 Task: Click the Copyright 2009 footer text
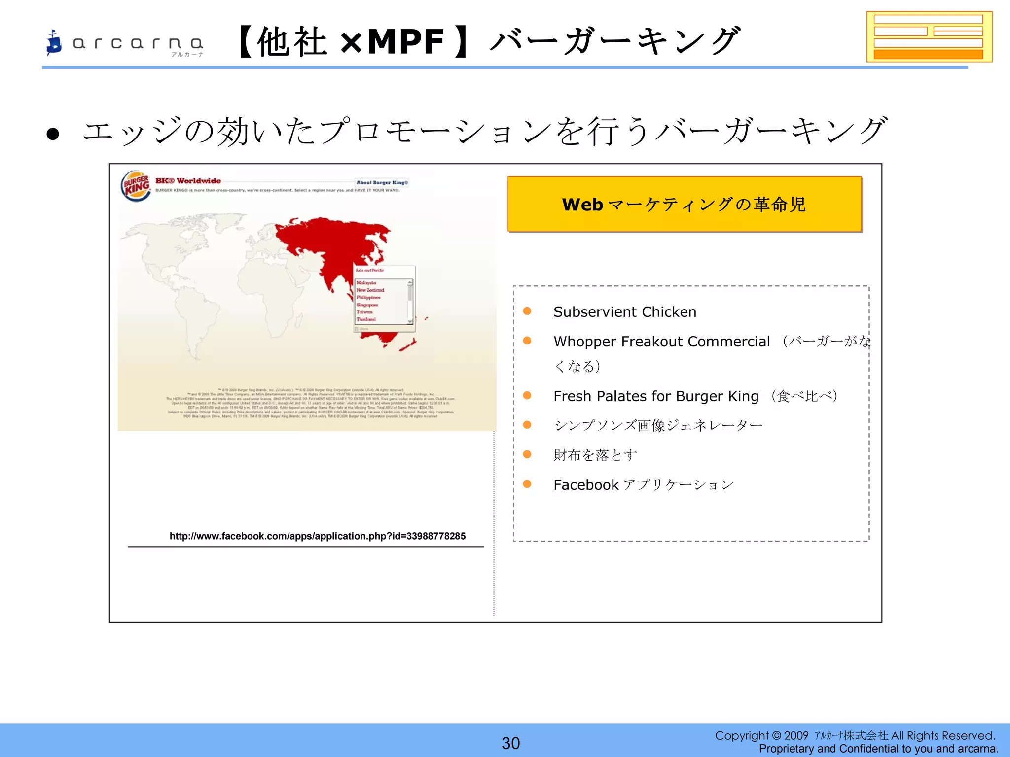855,736
